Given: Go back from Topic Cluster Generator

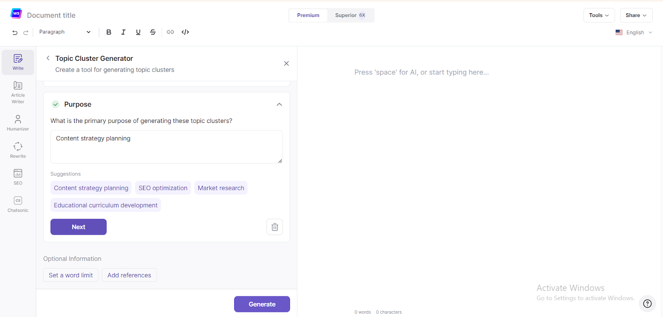Looking at the screenshot, I should tap(48, 58).
